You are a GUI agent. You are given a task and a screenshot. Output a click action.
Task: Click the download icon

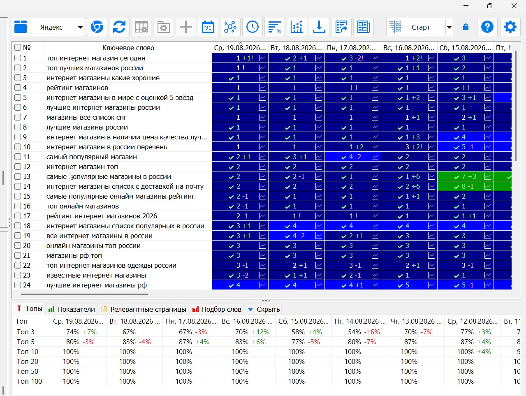(319, 27)
